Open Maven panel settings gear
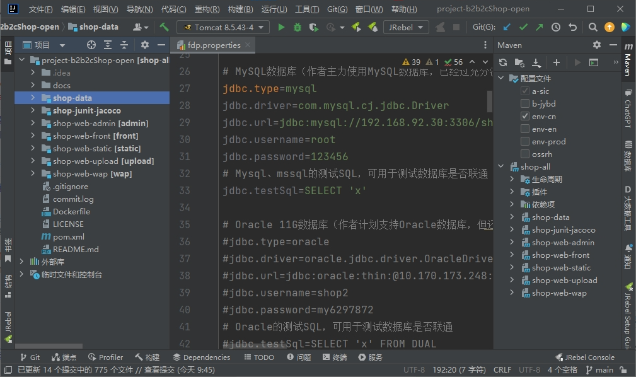This screenshot has height=377, width=636. click(597, 45)
